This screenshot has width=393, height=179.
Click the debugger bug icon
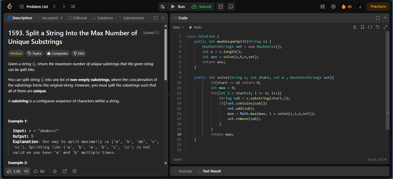(x=163, y=7)
